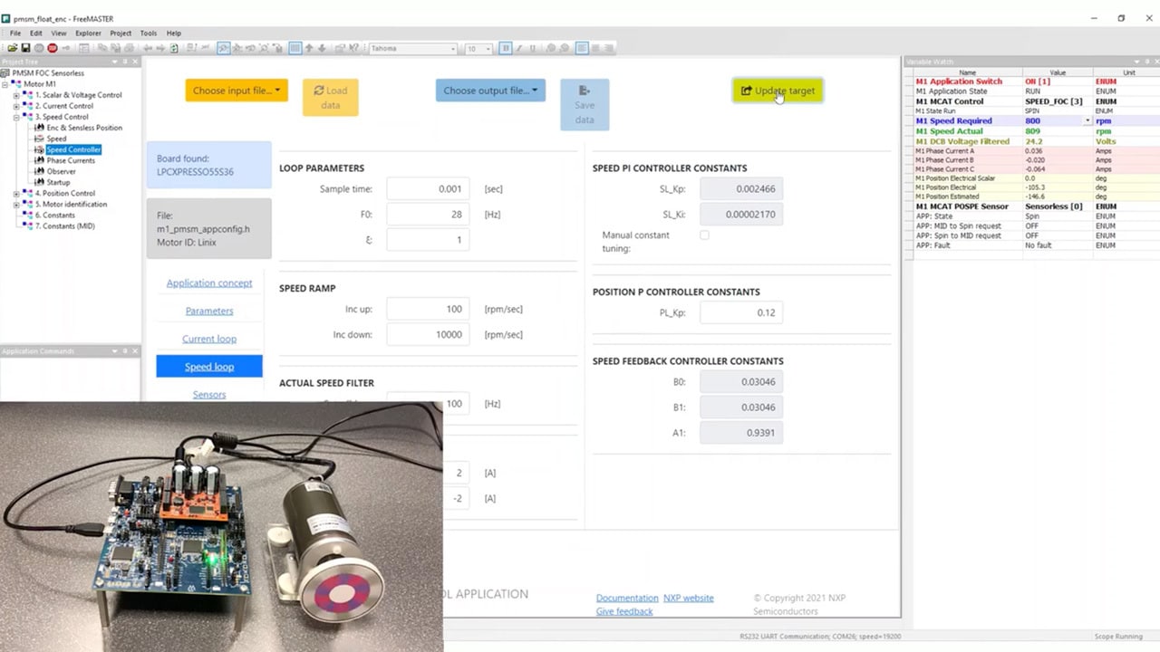Screen dimensions: 1160x652
Task: Open the Enc & Sensless Position scope
Action: (83, 128)
